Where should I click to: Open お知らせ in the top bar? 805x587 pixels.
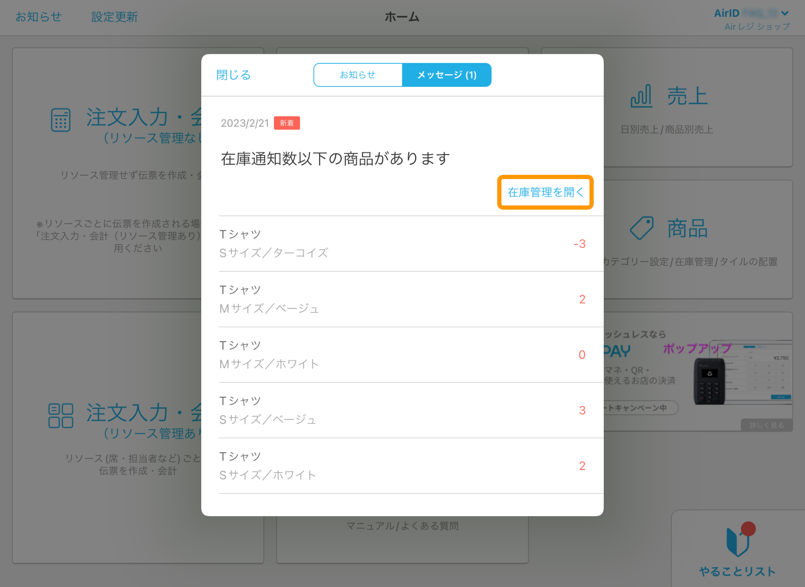pos(39,17)
